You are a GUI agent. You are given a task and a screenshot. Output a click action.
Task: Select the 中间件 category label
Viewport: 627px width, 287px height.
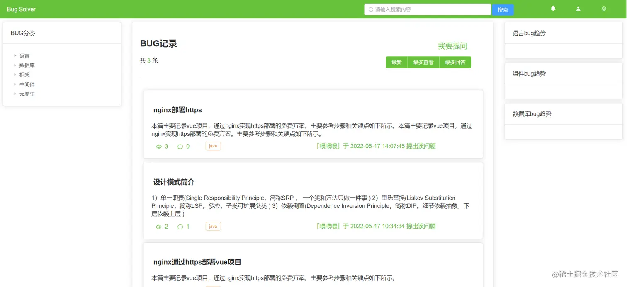pos(27,84)
